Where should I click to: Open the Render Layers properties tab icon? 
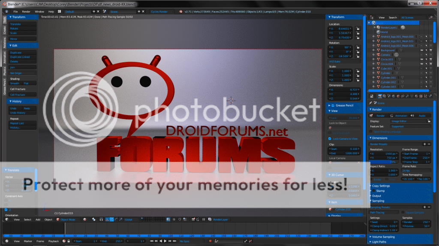(385, 96)
